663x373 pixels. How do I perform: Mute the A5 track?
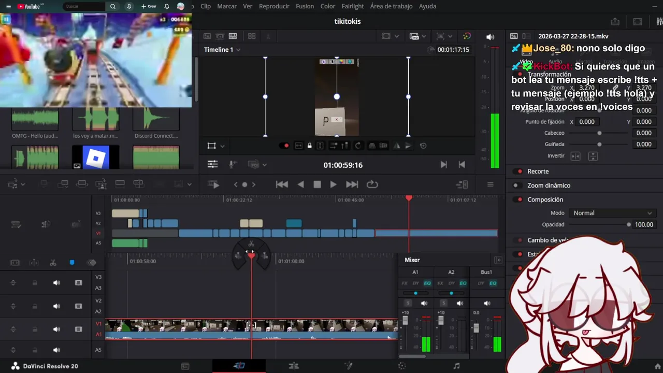tap(56, 350)
